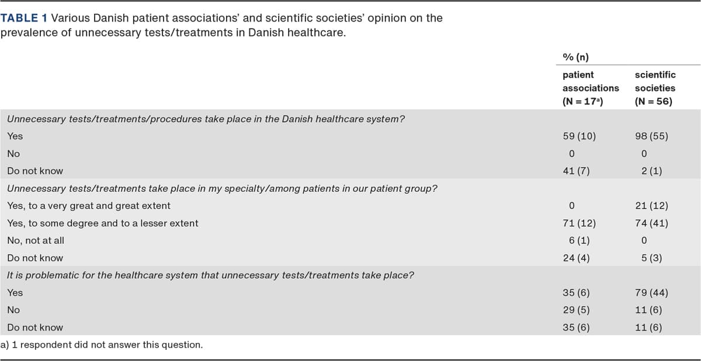Click the "98 (55)" cell
This screenshot has width=701, height=361.
(x=651, y=137)
